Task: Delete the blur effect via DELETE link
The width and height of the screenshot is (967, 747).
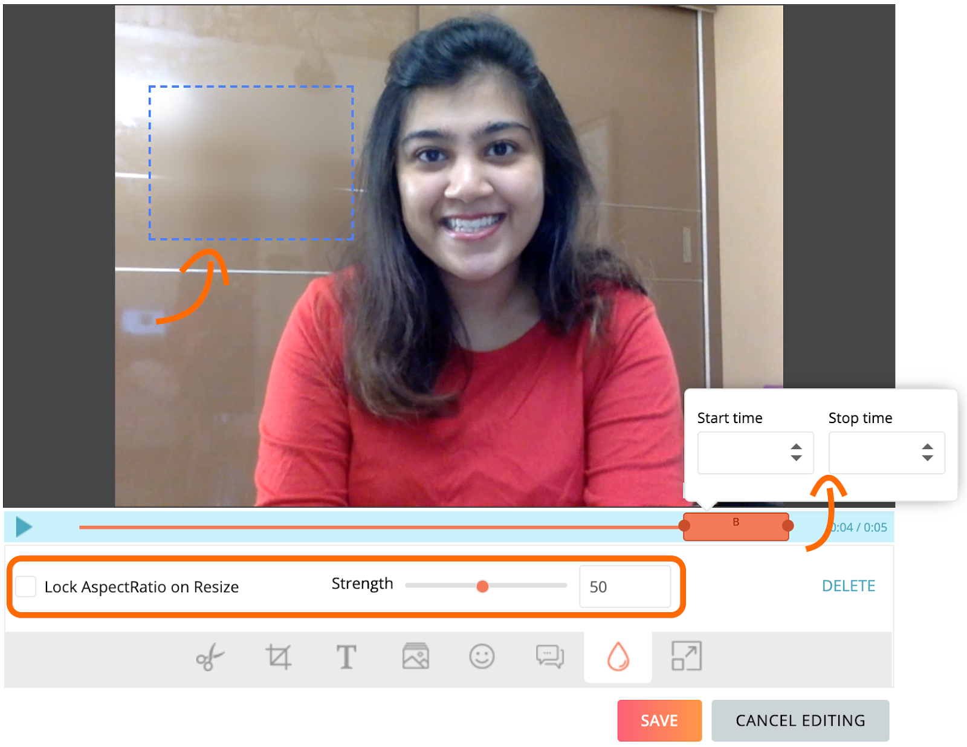Action: (848, 586)
